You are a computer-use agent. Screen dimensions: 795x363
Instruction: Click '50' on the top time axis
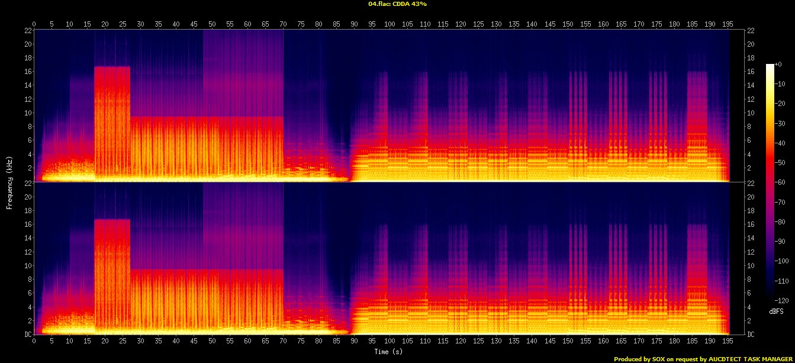pyautogui.click(x=212, y=24)
